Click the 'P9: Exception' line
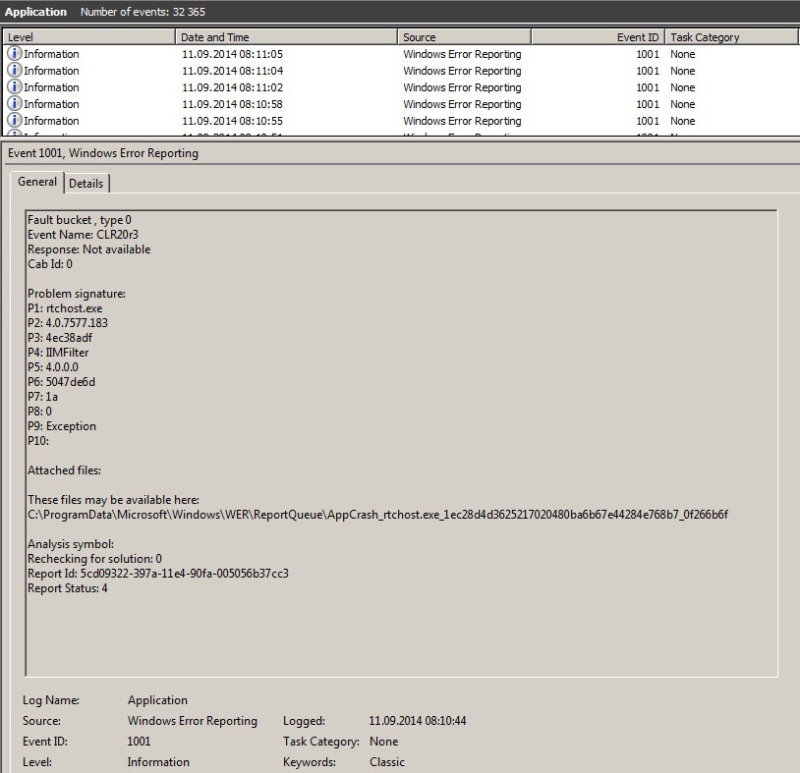This screenshot has height=773, width=800. [x=62, y=426]
